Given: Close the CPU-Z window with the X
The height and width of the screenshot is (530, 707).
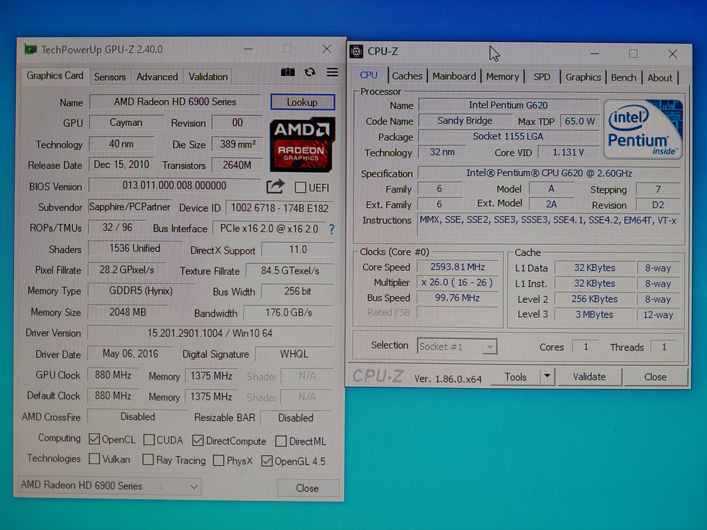Looking at the screenshot, I should [x=673, y=54].
